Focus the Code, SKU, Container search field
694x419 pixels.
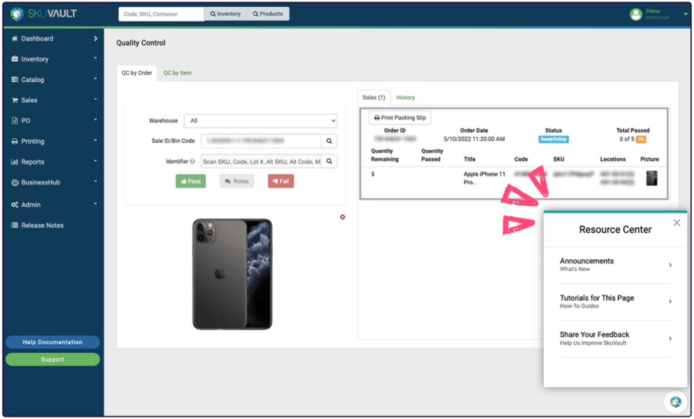click(x=161, y=14)
